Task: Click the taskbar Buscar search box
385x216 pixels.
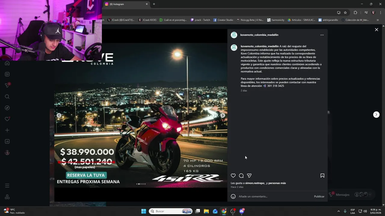Action: [x=171, y=211]
